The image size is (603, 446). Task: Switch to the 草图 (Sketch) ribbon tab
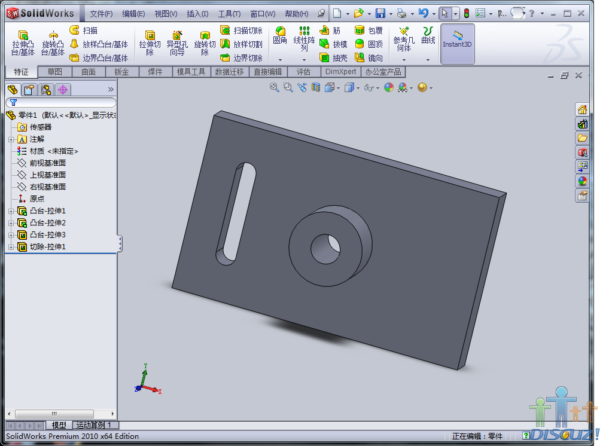(x=54, y=72)
